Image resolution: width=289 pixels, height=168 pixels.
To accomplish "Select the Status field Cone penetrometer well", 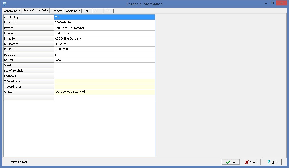I will (x=104, y=92).
